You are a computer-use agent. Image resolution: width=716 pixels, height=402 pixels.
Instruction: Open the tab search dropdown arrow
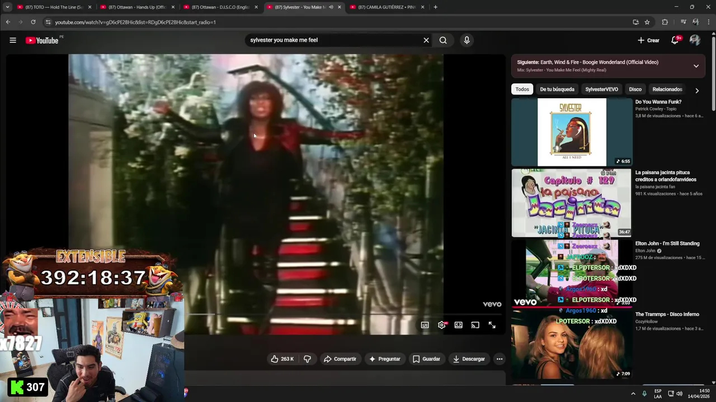(x=7, y=7)
